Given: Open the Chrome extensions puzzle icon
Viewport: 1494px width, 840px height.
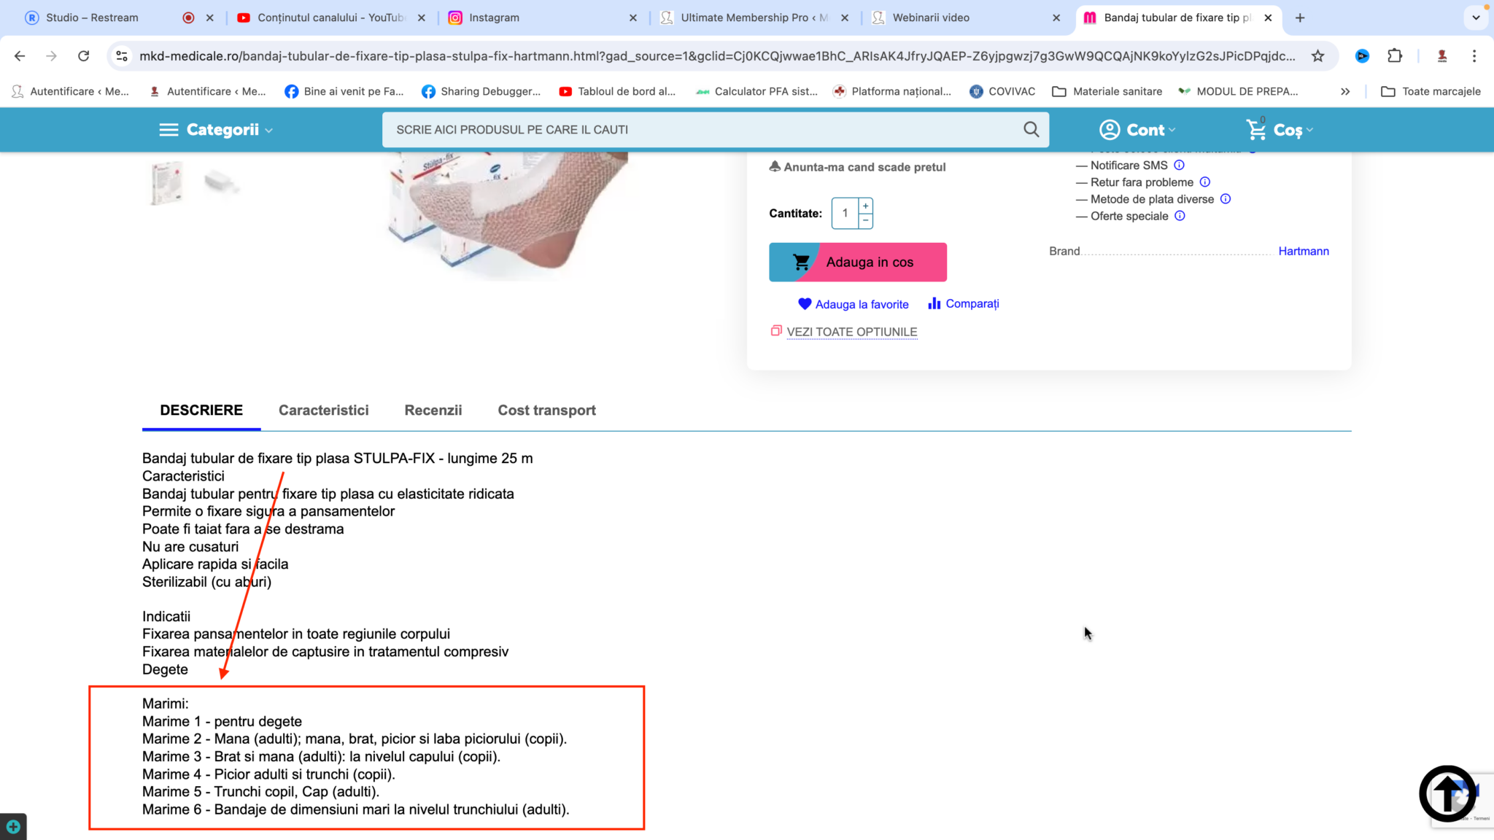Looking at the screenshot, I should [1395, 56].
